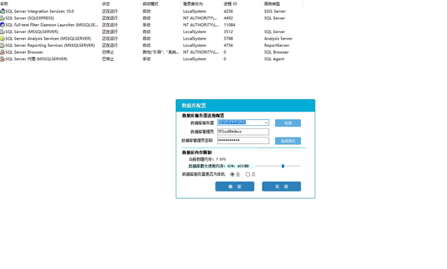The image size is (447, 269).
Task: Sort by the 进程 ID column header
Action: point(230,4)
